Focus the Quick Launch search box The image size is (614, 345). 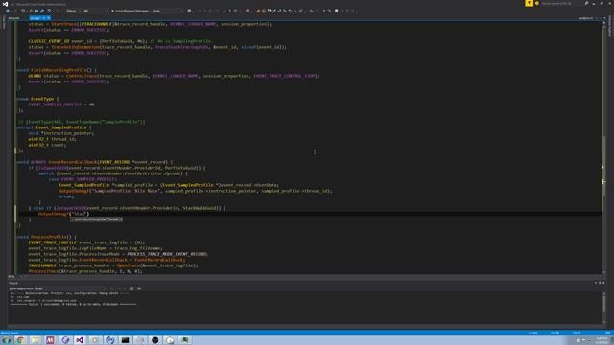point(560,3)
